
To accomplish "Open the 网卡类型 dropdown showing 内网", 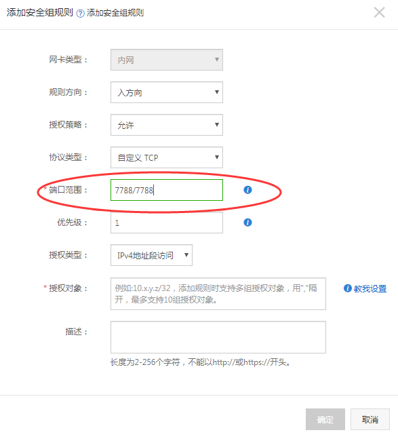I will click(x=167, y=60).
